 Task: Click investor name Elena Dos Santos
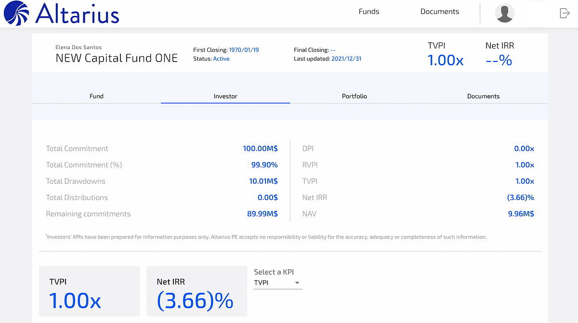pos(79,47)
